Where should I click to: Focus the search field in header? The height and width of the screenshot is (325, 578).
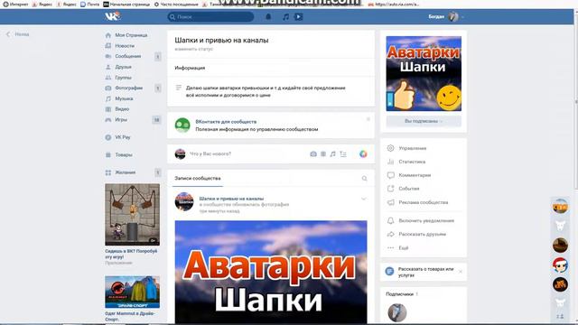210,16
